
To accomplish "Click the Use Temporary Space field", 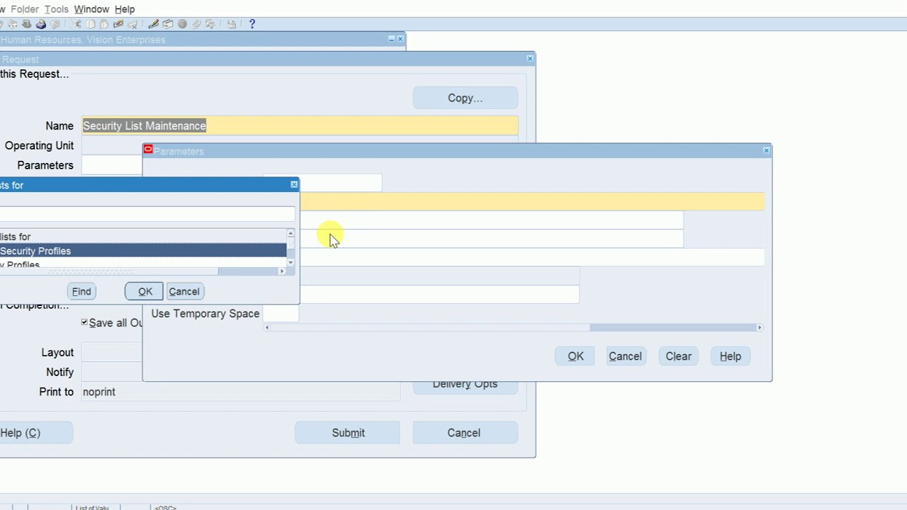I will (281, 313).
